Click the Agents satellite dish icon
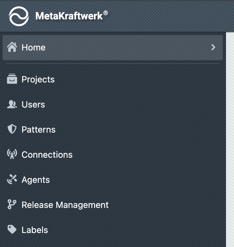The width and height of the screenshot is (234, 247). click(x=12, y=180)
